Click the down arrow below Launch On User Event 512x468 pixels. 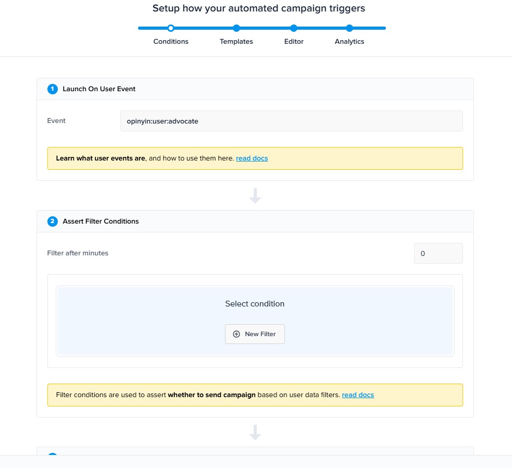coord(255,195)
